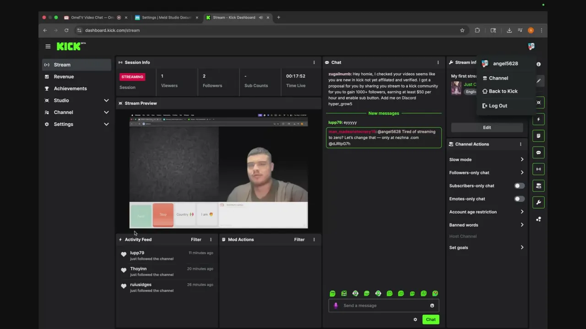Screen dimensions: 586x329
Task: Open Session Info options menu
Action: (314, 63)
